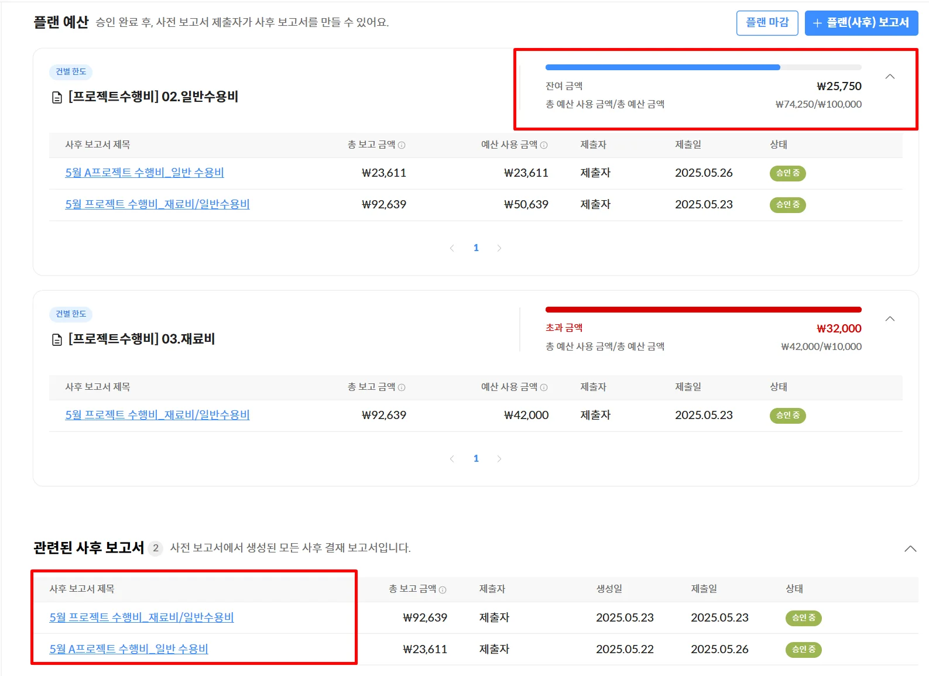Click info icon beside 총 보고 금액 in 재료비 table
Screen dimensions: 929x676
402,387
